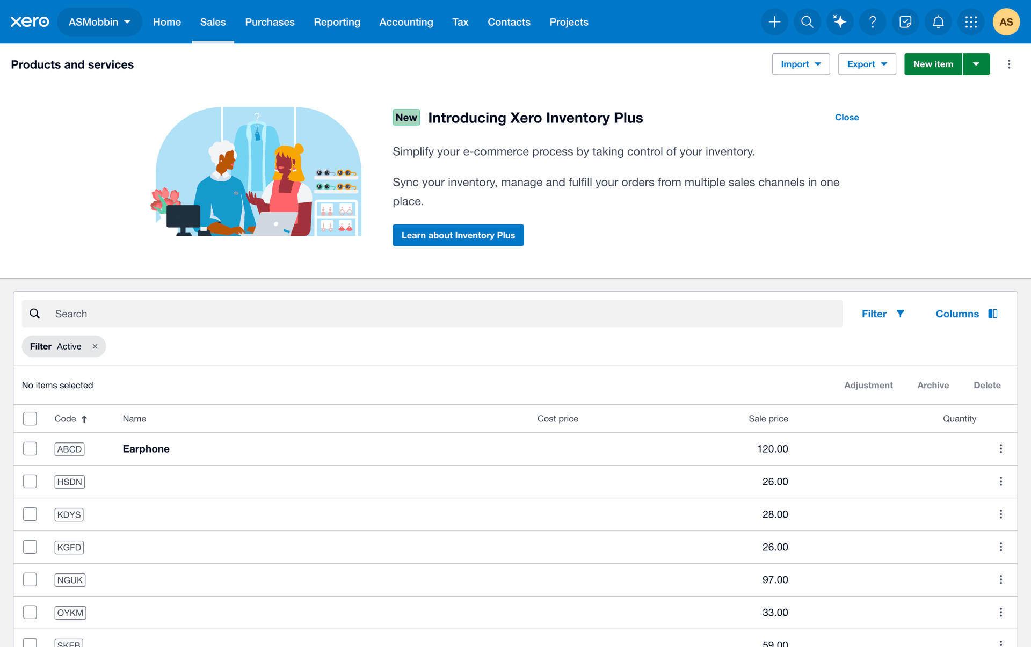Click the Adjustment action
Screen dimensions: 1031x647
pyautogui.click(x=868, y=385)
